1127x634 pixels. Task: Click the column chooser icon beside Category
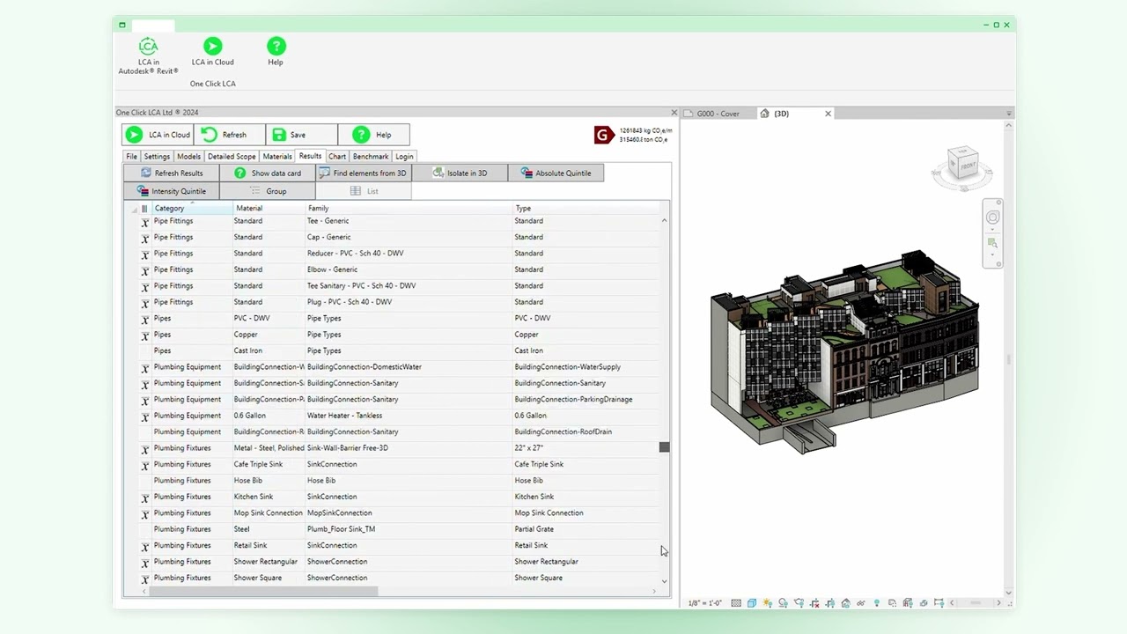click(x=144, y=209)
